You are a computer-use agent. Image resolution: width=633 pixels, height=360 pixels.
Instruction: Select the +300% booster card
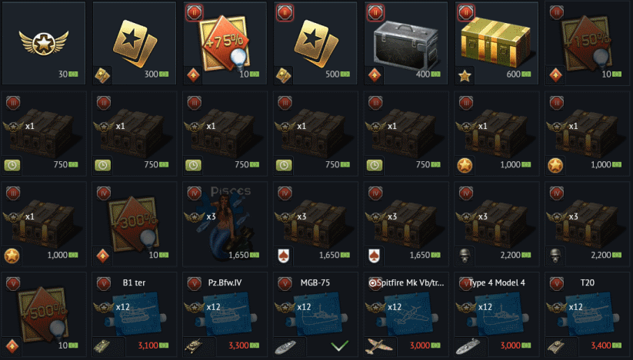coord(134,223)
